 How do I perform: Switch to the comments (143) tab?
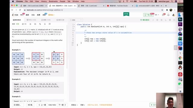(31, 20)
